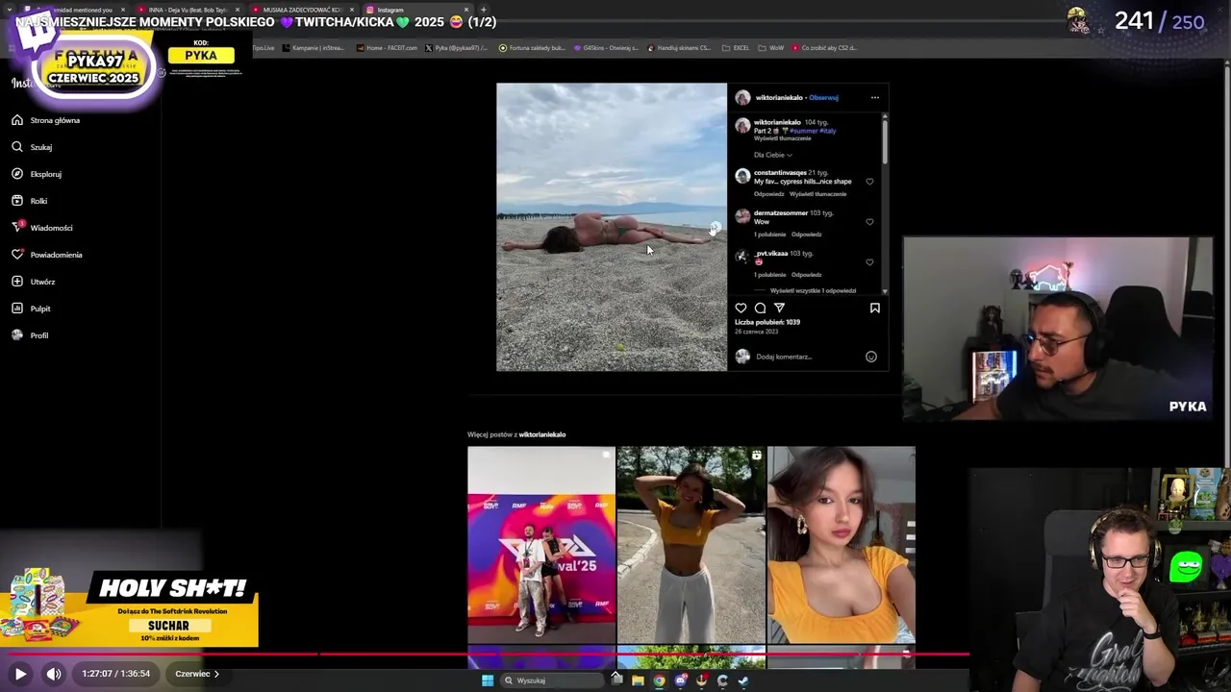The image size is (1231, 692).
Task: Switch to MUSIAŁA ZADECYDOWAĆ browser tab
Action: [x=302, y=10]
